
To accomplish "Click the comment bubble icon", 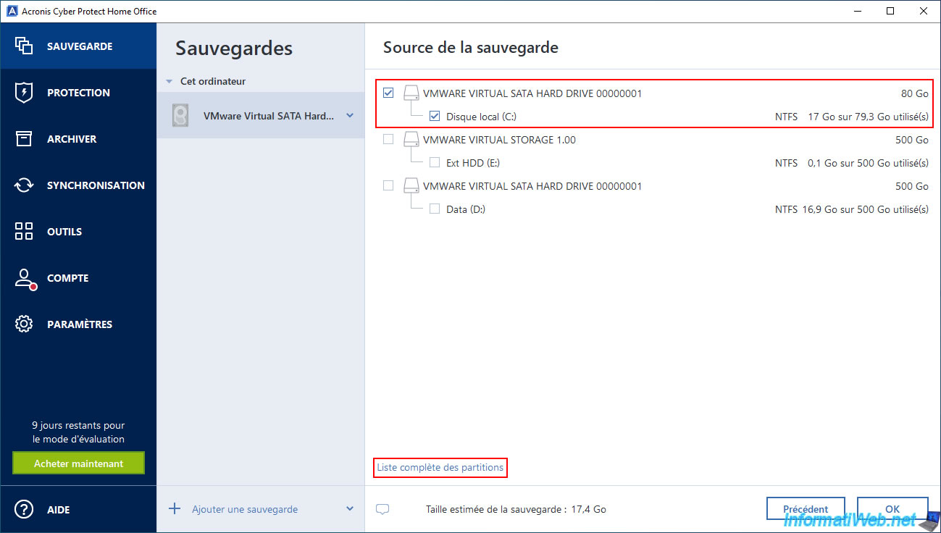I will [x=382, y=509].
